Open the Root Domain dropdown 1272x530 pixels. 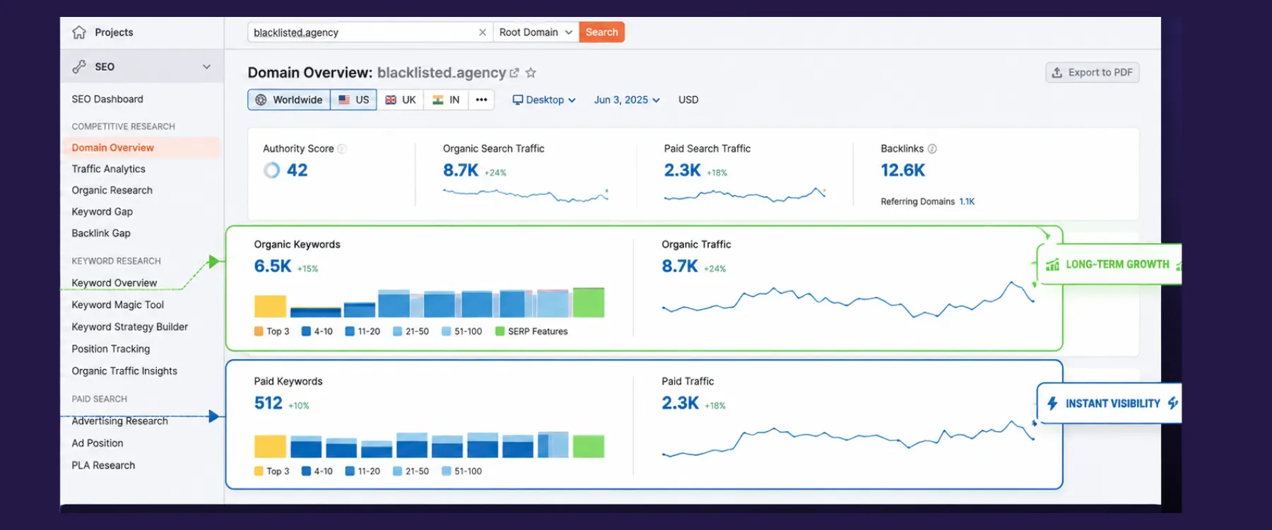click(536, 33)
